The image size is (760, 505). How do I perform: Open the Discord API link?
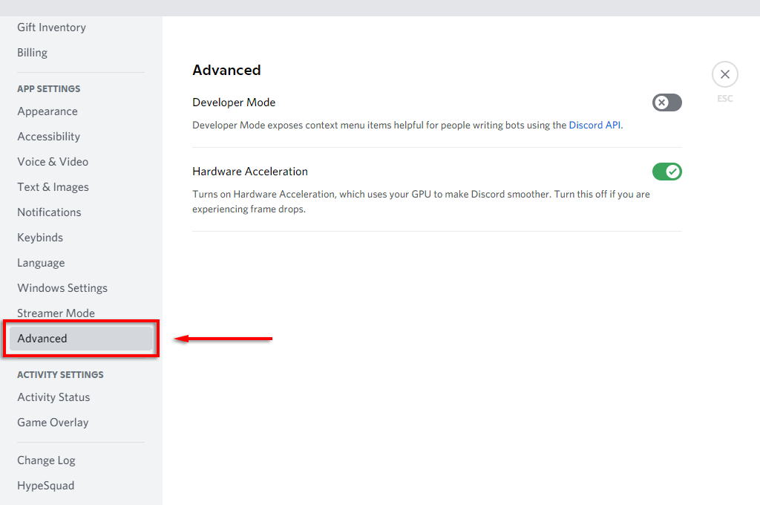[x=594, y=126]
